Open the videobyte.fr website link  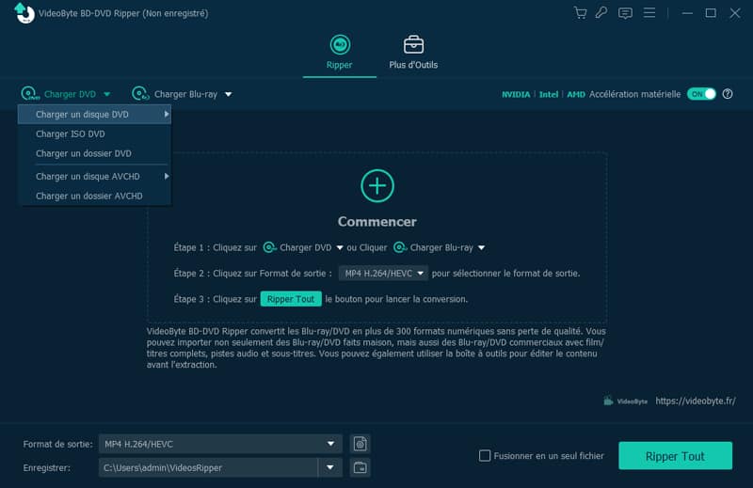click(x=696, y=401)
